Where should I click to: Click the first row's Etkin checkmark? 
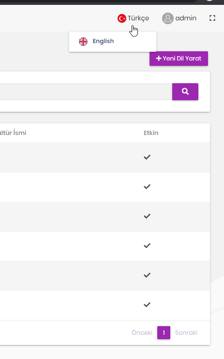[147, 157]
